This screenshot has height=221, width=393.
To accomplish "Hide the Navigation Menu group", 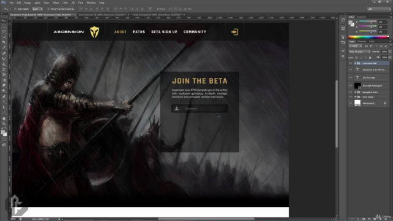I will [351, 92].
